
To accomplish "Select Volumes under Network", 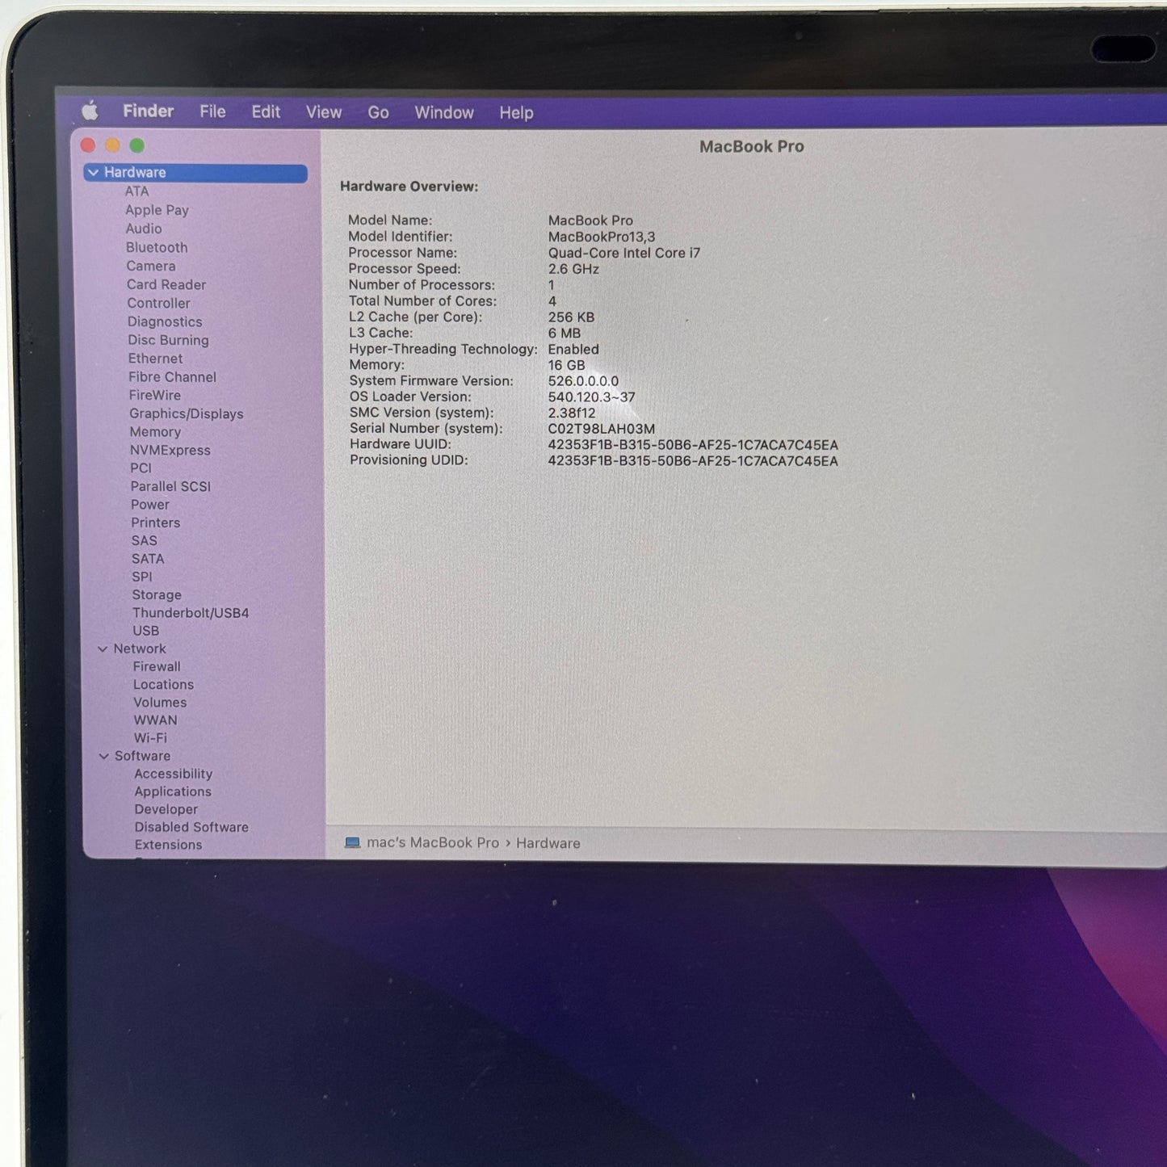I will point(160,703).
